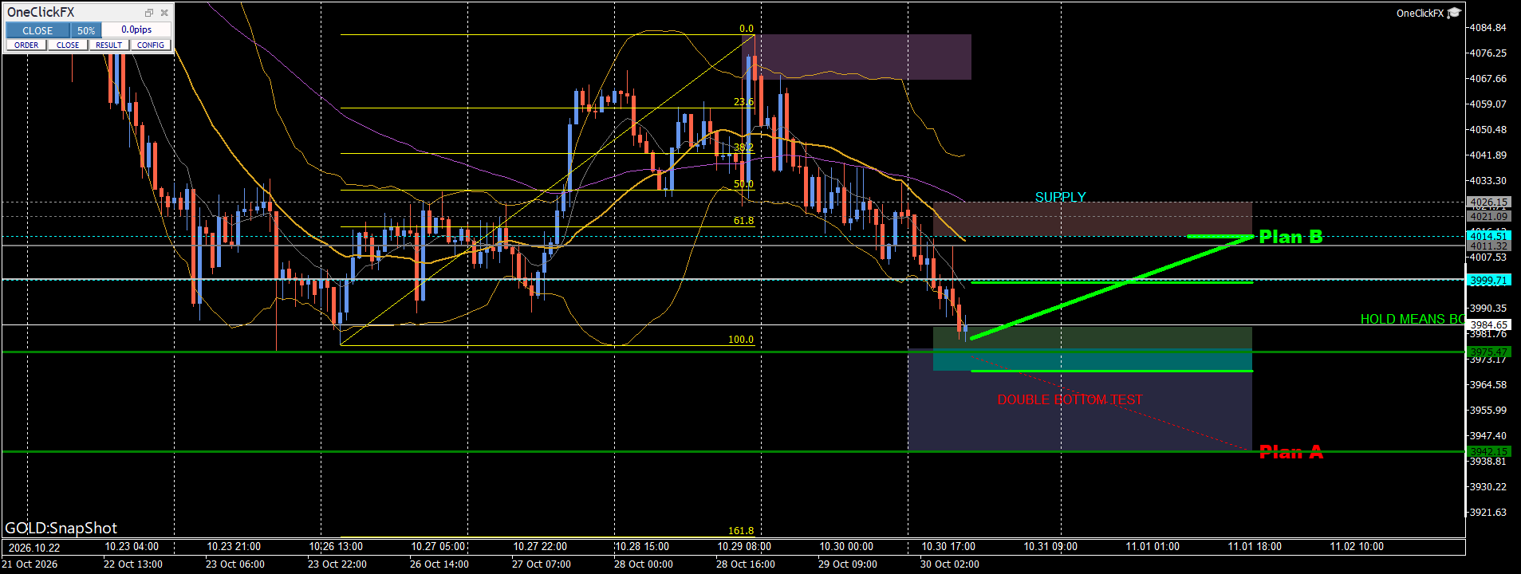Click the 3975.47 green level price tag
The width and height of the screenshot is (1521, 574).
[x=1488, y=352]
